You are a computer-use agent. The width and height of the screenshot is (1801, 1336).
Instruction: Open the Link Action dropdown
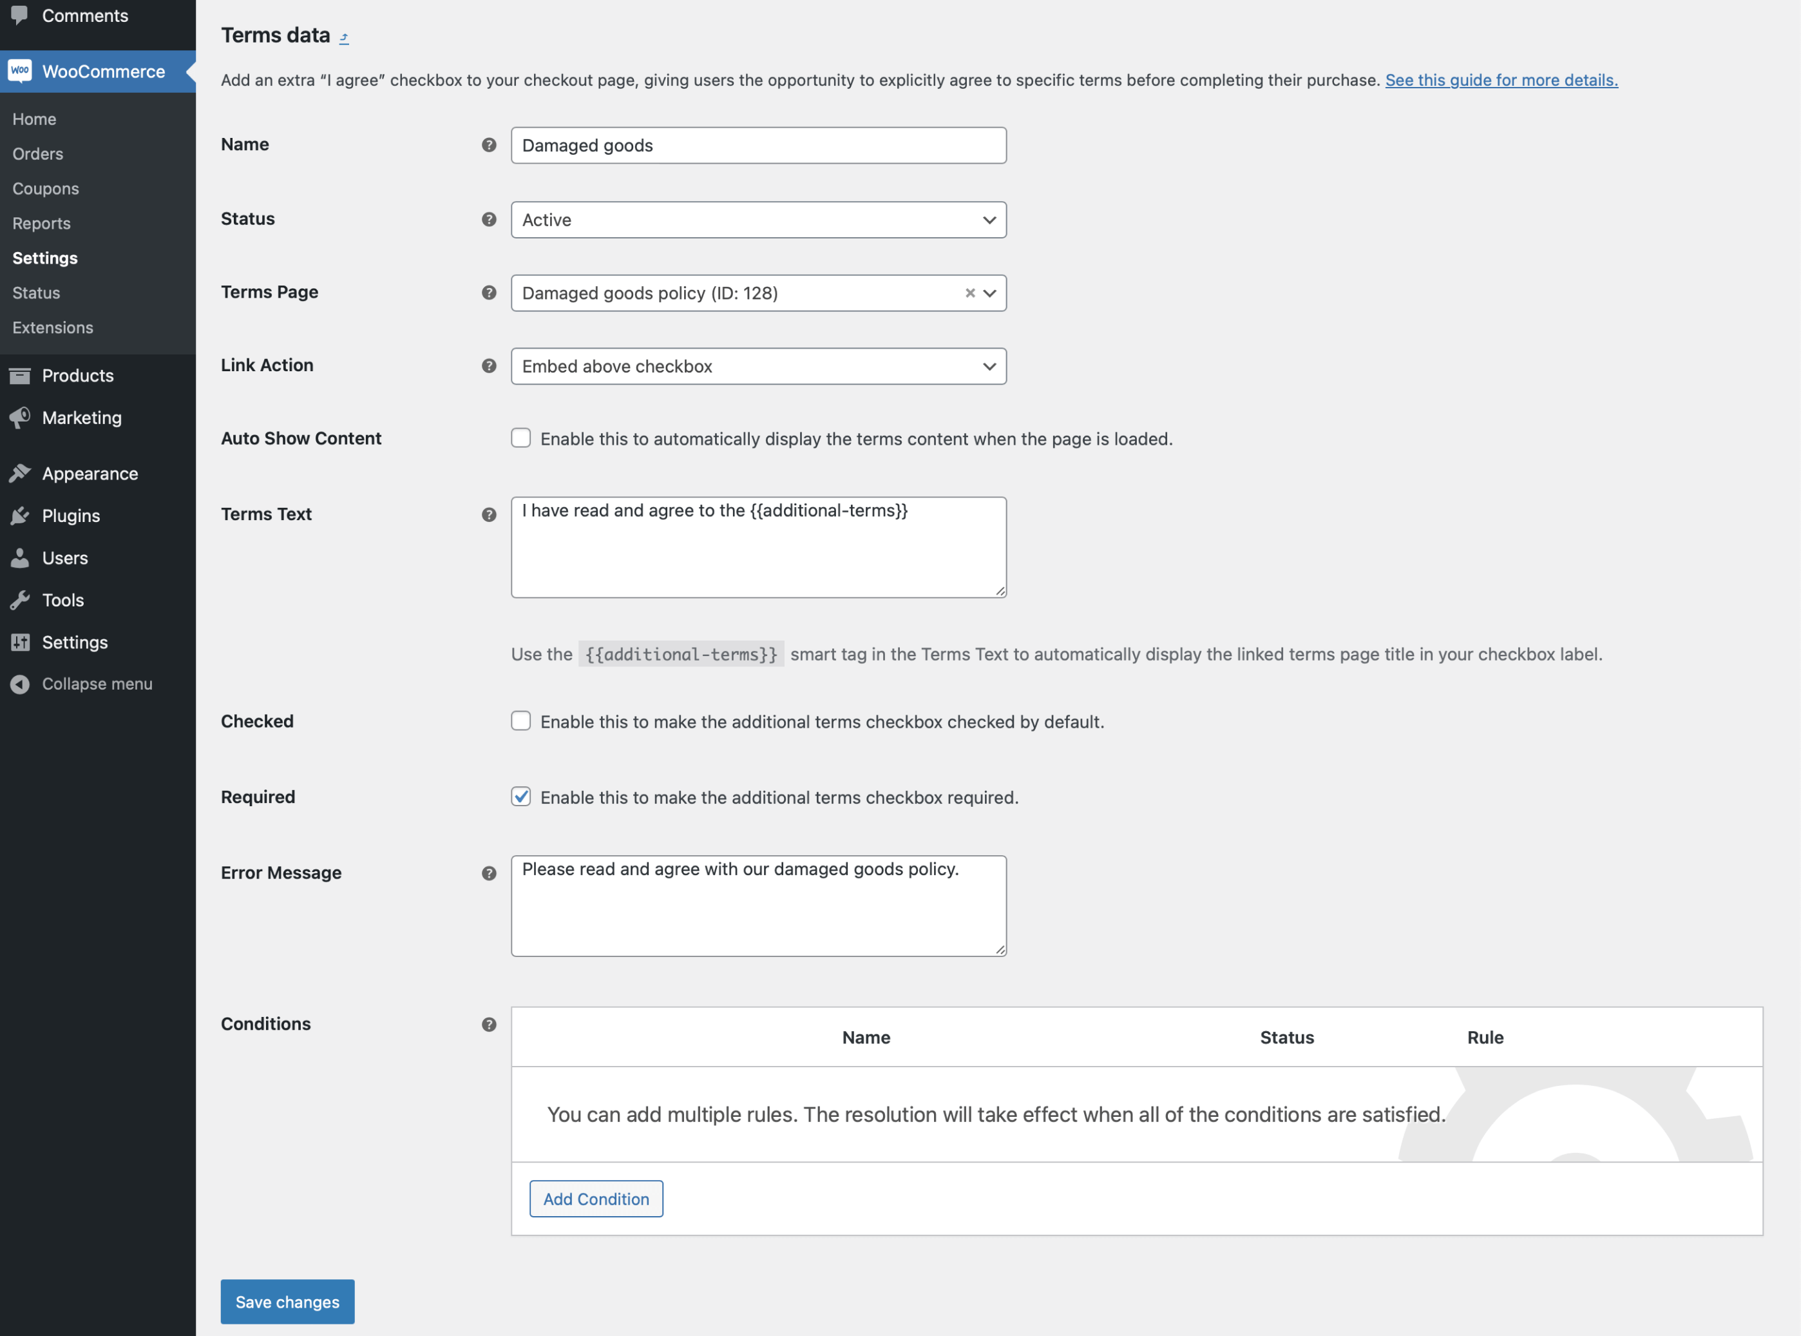tap(758, 366)
